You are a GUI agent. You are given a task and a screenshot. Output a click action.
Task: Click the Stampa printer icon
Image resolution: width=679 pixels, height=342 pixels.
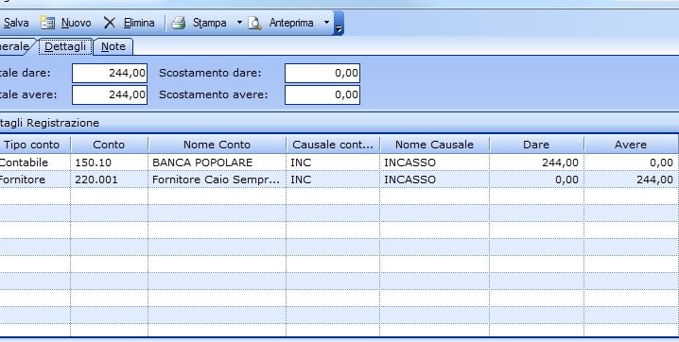click(x=179, y=23)
